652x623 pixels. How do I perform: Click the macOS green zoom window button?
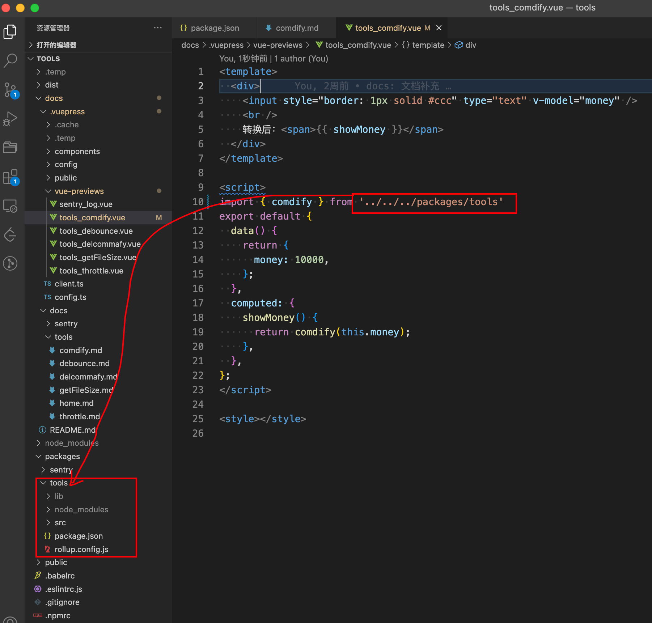click(35, 8)
